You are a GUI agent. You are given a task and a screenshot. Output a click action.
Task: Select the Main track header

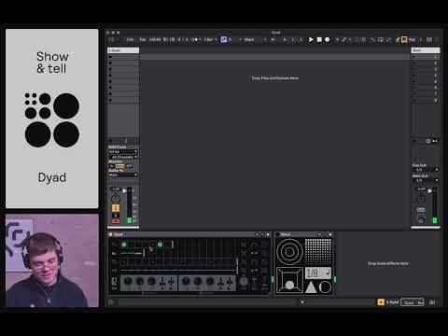point(426,50)
